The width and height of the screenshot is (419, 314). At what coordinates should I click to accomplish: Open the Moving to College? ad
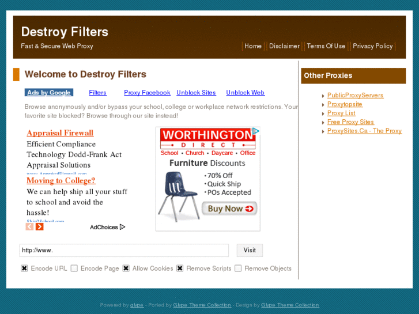point(61,180)
